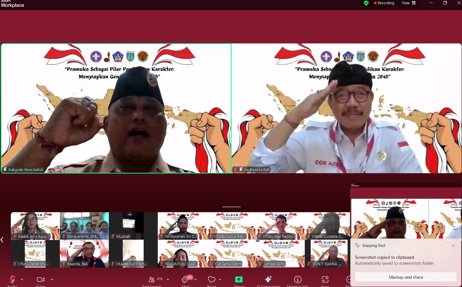
Task: Expand participants options arrow
Action: 168,279
